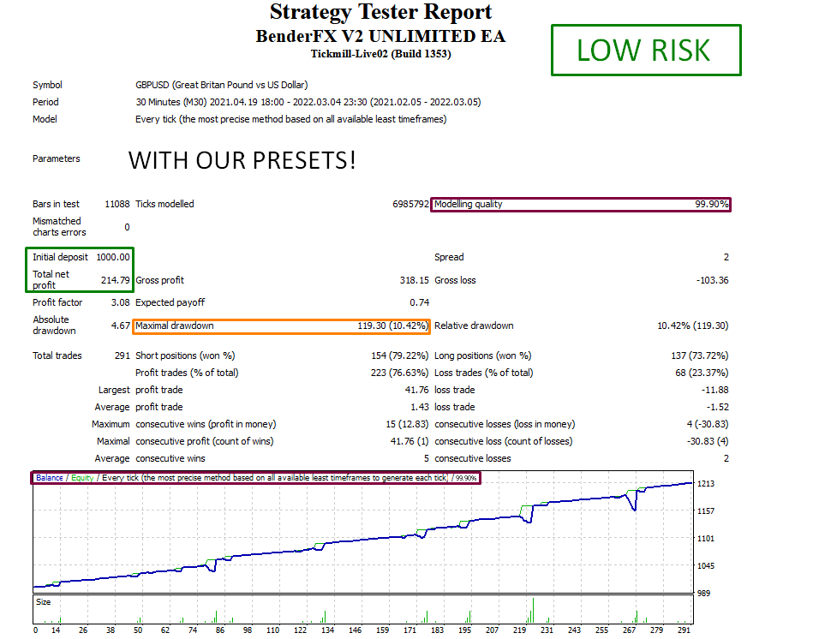Select the Absolute drawdown value 4.67
Image resolution: width=819 pixels, height=639 pixels.
pos(120,325)
